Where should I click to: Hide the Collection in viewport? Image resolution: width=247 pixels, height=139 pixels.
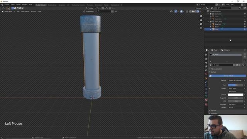pyautogui.click(x=245, y=14)
